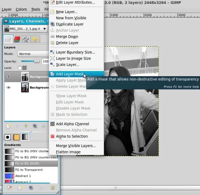Choose Layer Boundary Size... menu entry
The height and width of the screenshot is (195, 200).
[76, 52]
